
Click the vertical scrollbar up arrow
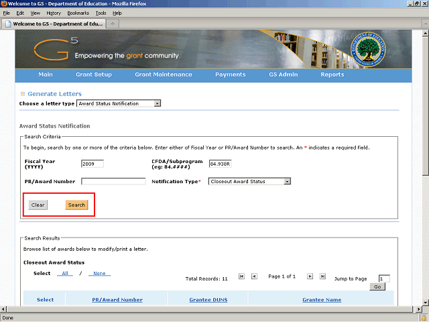tap(426, 34)
